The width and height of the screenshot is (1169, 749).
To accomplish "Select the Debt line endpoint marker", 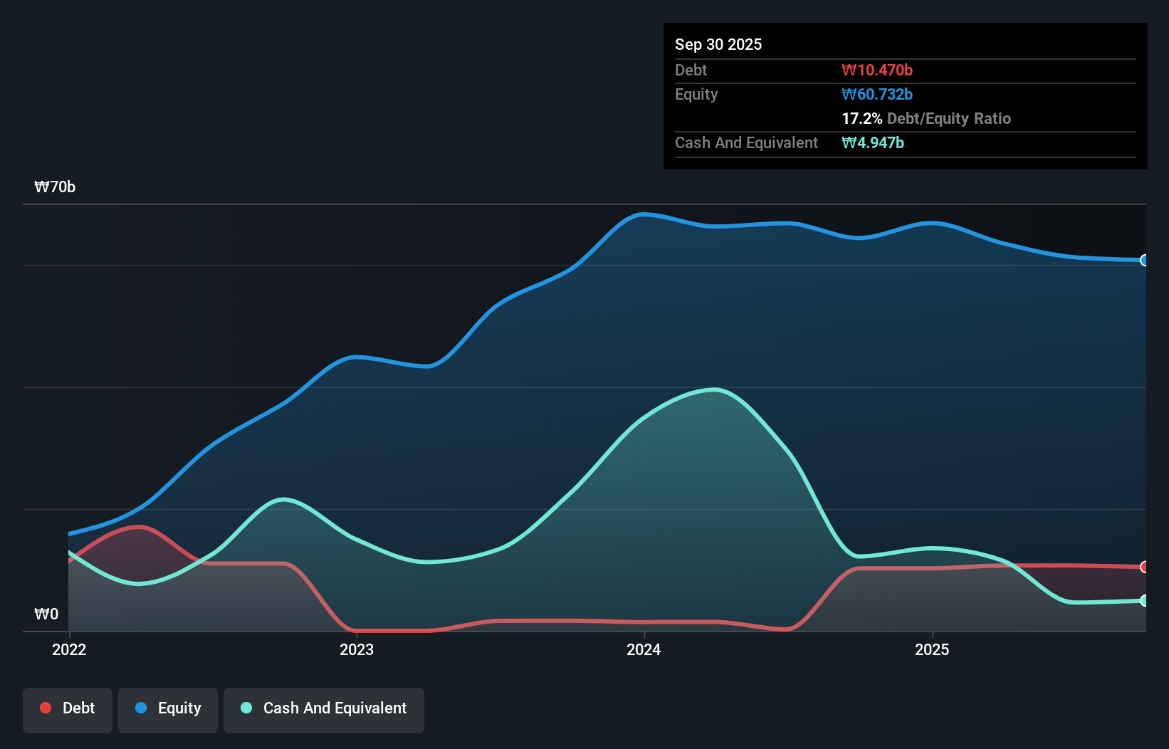I will coord(1144,567).
